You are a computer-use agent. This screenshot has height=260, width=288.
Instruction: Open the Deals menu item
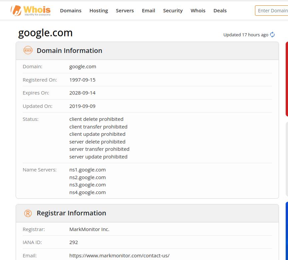point(220,11)
